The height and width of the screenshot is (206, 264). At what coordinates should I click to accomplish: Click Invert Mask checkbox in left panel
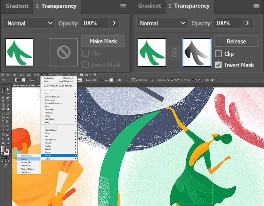[85, 65]
